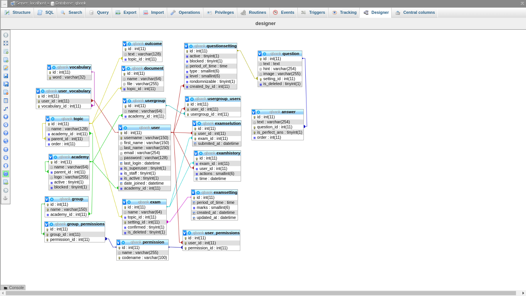Open the Export schema icon in sidebar
526x296 pixels.
point(6,182)
